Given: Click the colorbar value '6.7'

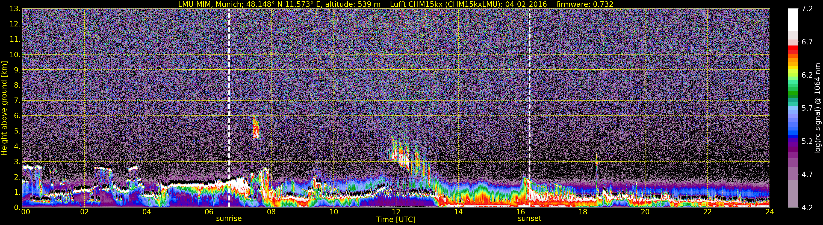Looking at the screenshot, I should pos(807,42).
